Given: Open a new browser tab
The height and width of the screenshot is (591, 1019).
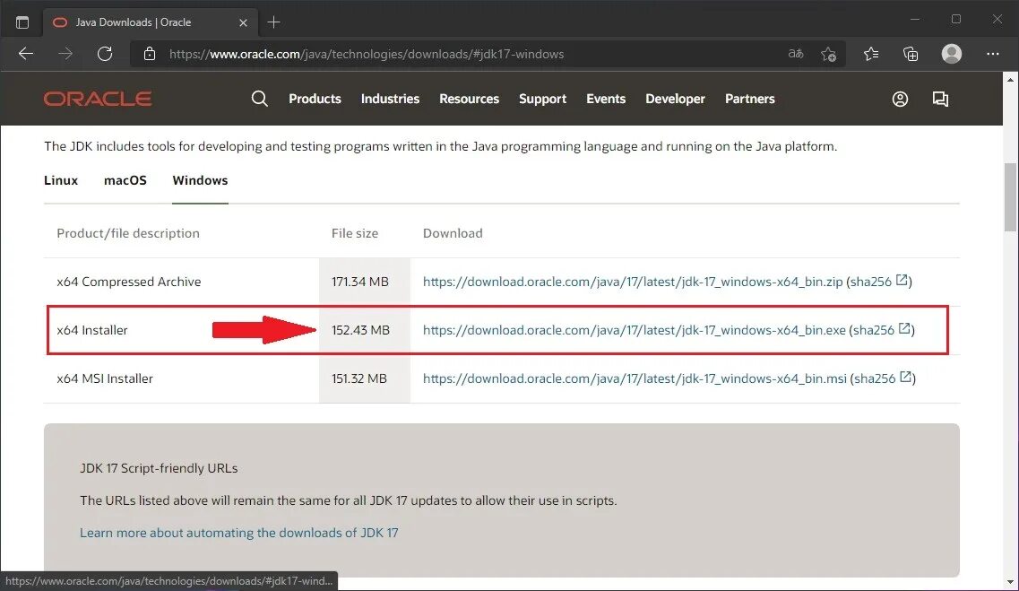Looking at the screenshot, I should tap(273, 22).
